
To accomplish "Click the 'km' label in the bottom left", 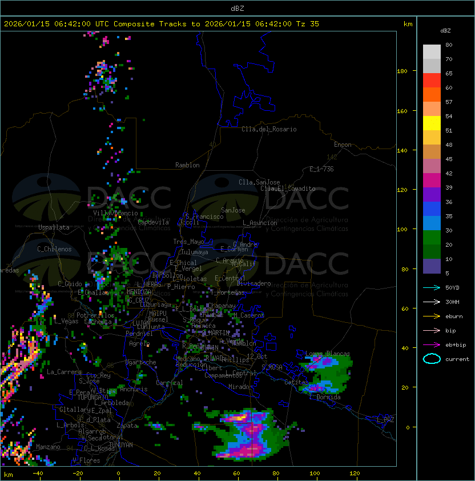I will [9, 475].
